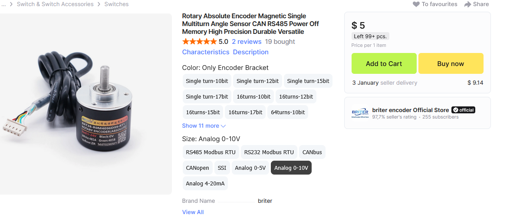Open the 2 reviews link
The height and width of the screenshot is (218, 510).
click(247, 42)
